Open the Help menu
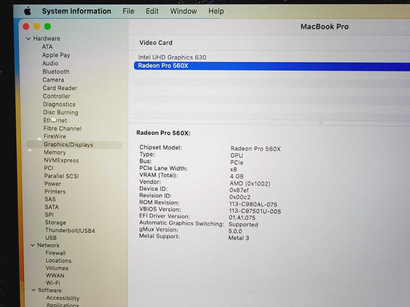 pyautogui.click(x=216, y=11)
